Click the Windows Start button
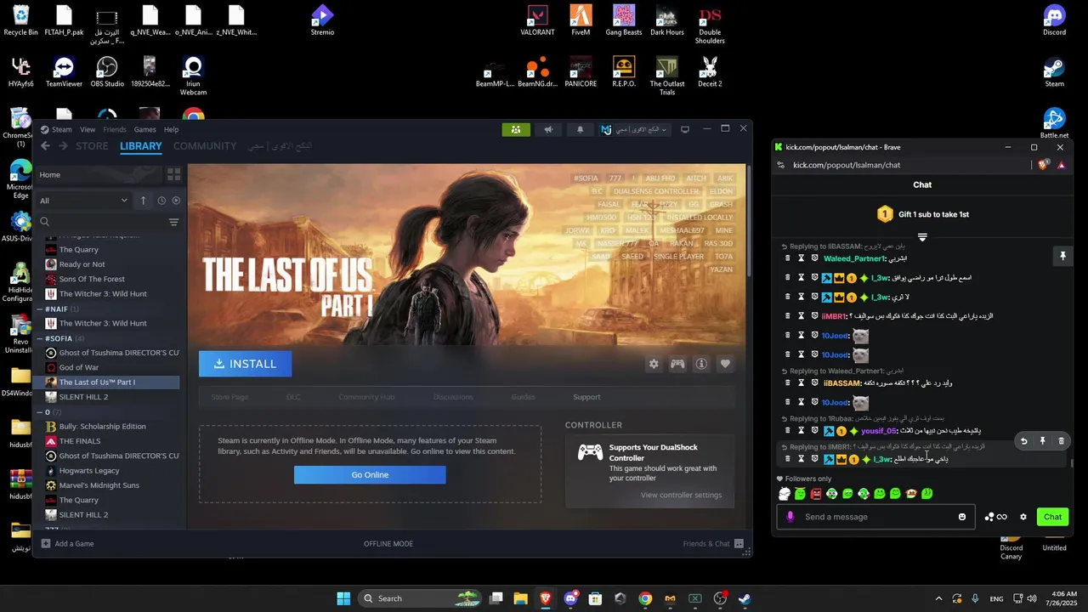Screen dimensions: 1088x612 (343, 598)
